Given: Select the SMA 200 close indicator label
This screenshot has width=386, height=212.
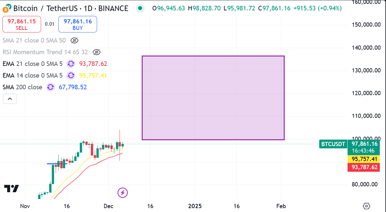Looking at the screenshot, I should point(22,87).
